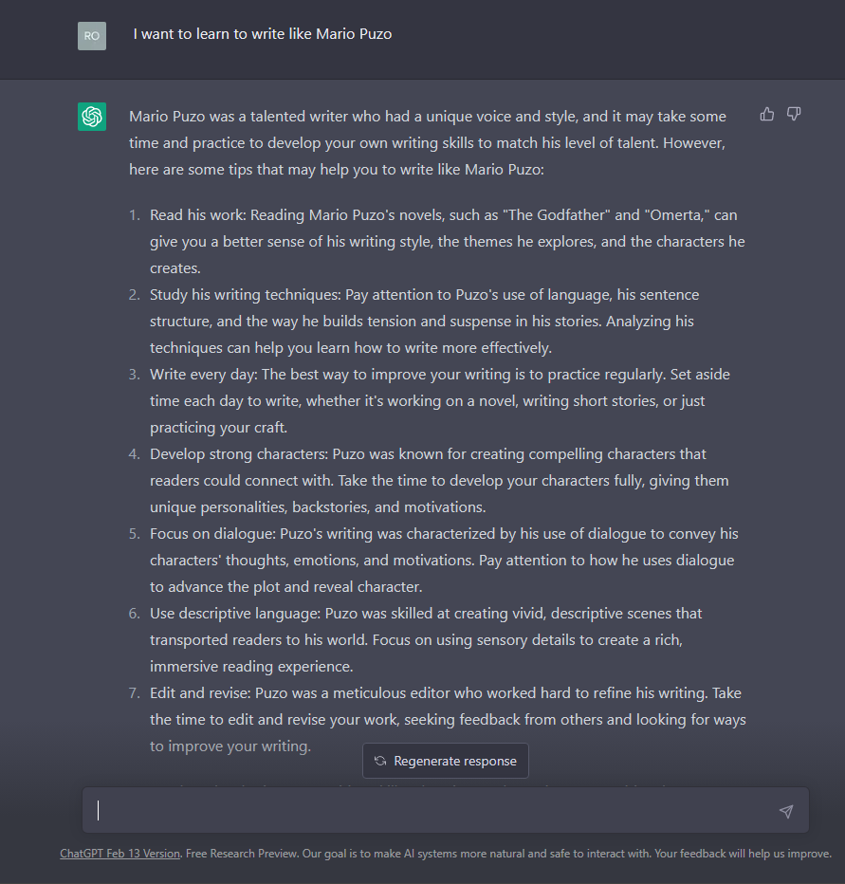
Task: Click the paper plane send icon
Action: coord(786,811)
